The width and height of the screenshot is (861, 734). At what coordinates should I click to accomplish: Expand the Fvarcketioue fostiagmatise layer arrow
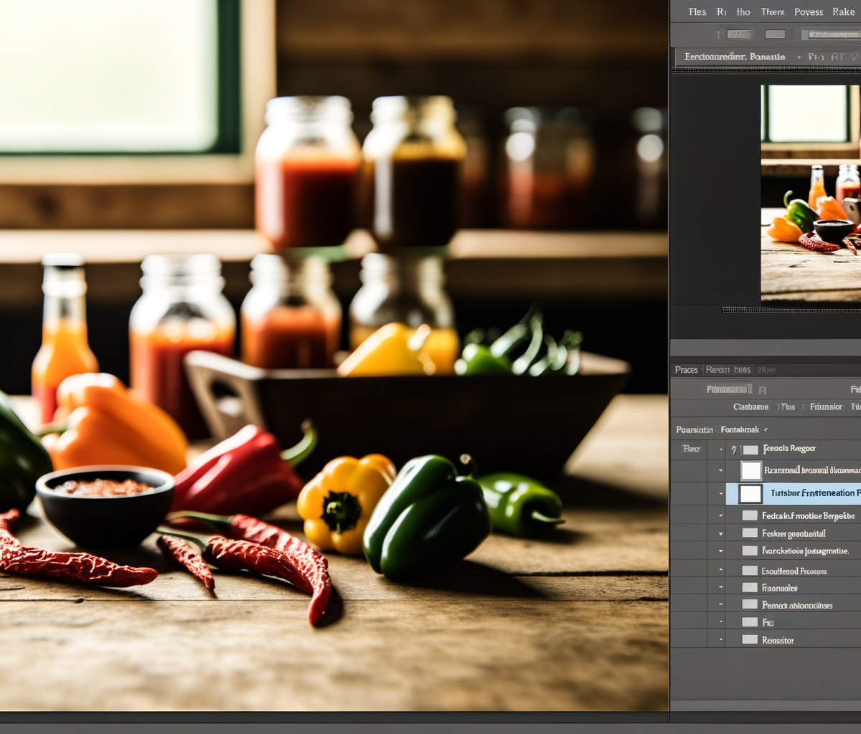click(720, 551)
